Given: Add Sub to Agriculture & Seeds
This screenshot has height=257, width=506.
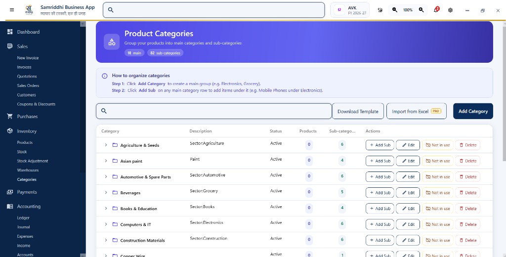Looking at the screenshot, I should [x=380, y=145].
